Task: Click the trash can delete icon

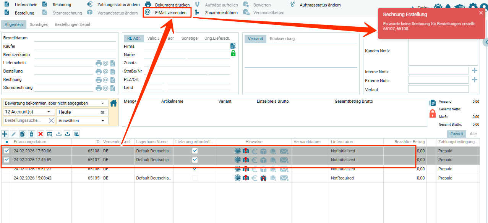Action: tap(31, 134)
